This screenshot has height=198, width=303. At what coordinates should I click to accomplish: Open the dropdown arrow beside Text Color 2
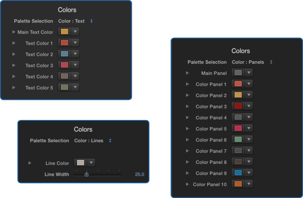click(75, 54)
